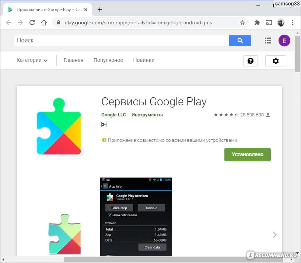
Task: Open the Chrome three-dot menu
Action: coord(293,22)
